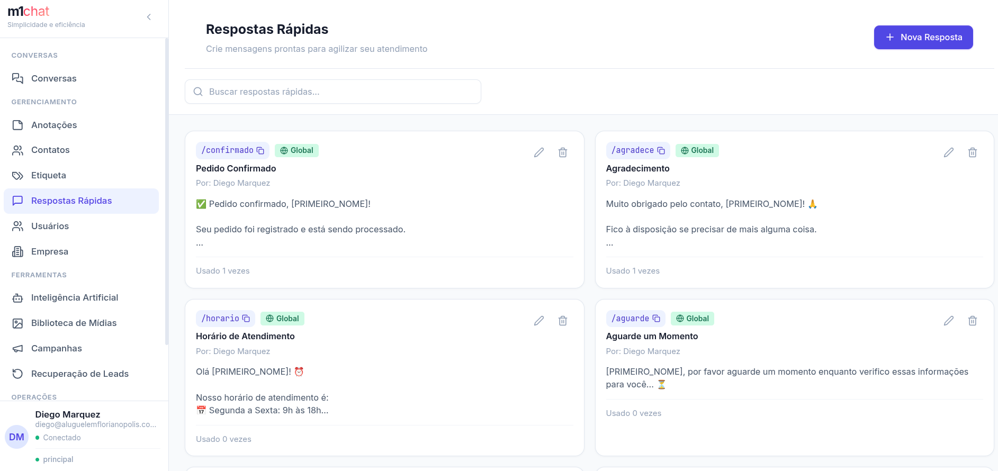This screenshot has height=471, width=998.
Task: Click the Usuários people icon
Action: (17, 227)
